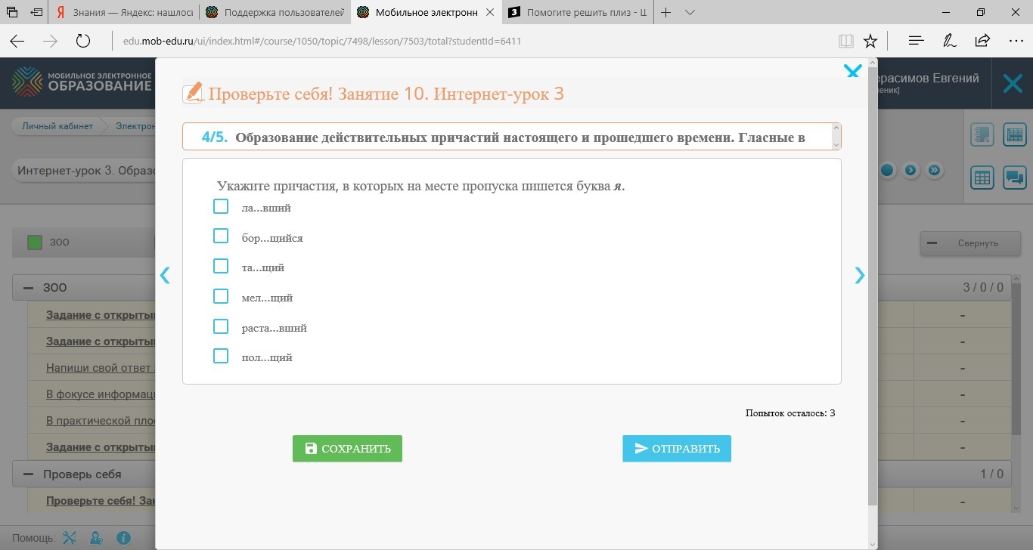Viewport: 1033px width, 550px height.
Task: Click the blue 'Отправить' button
Action: tap(677, 449)
